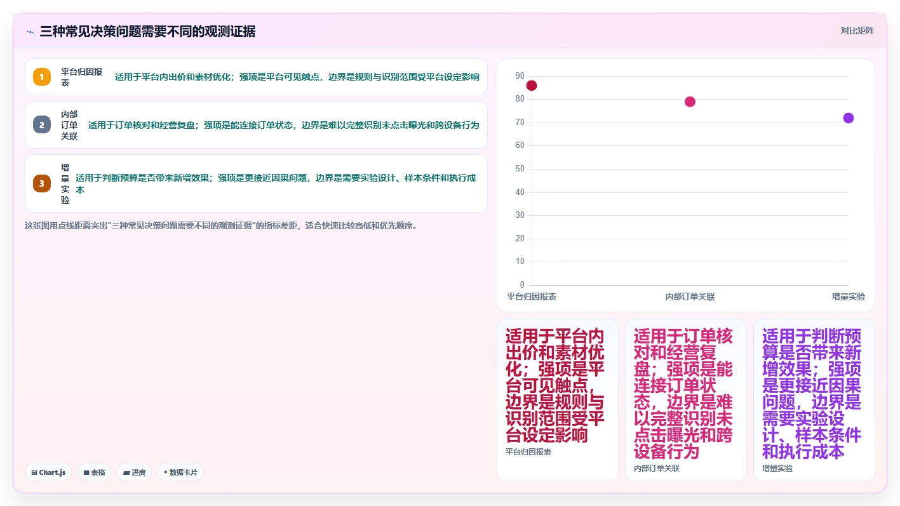Image resolution: width=900 pixels, height=506 pixels.
Task: Select the 表格 chip
Action: [x=94, y=472]
